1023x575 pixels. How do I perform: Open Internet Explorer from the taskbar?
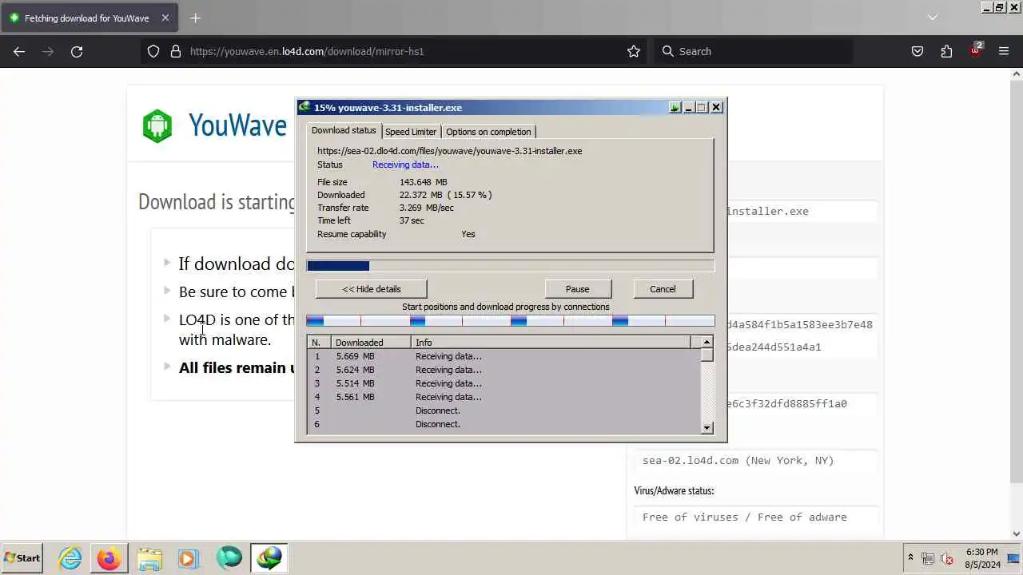(70, 558)
